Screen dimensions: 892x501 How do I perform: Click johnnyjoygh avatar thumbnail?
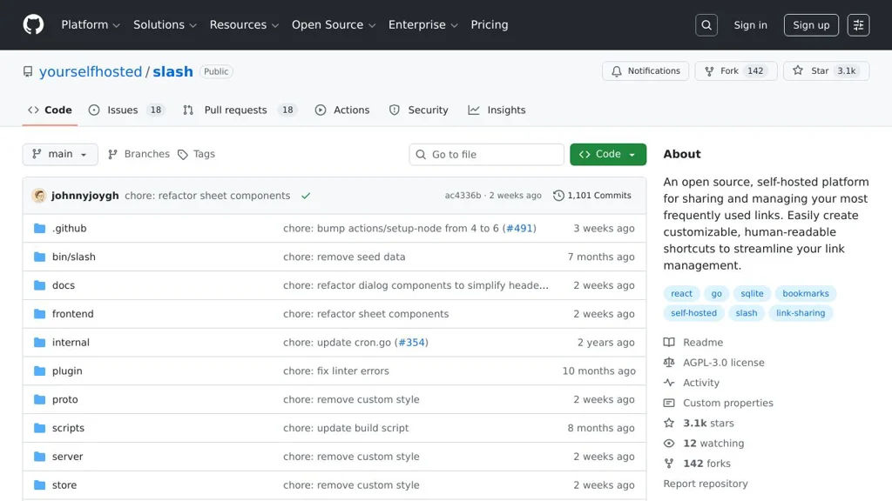tap(39, 196)
